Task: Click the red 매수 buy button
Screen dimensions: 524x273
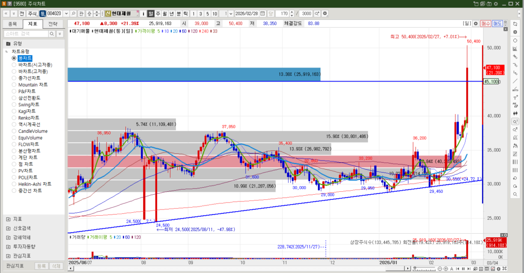Action: coord(486,24)
